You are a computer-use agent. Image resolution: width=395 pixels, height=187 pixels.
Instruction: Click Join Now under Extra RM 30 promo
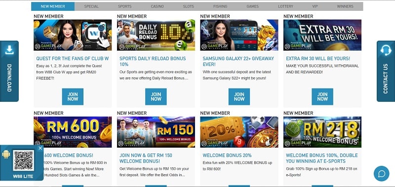click(322, 96)
